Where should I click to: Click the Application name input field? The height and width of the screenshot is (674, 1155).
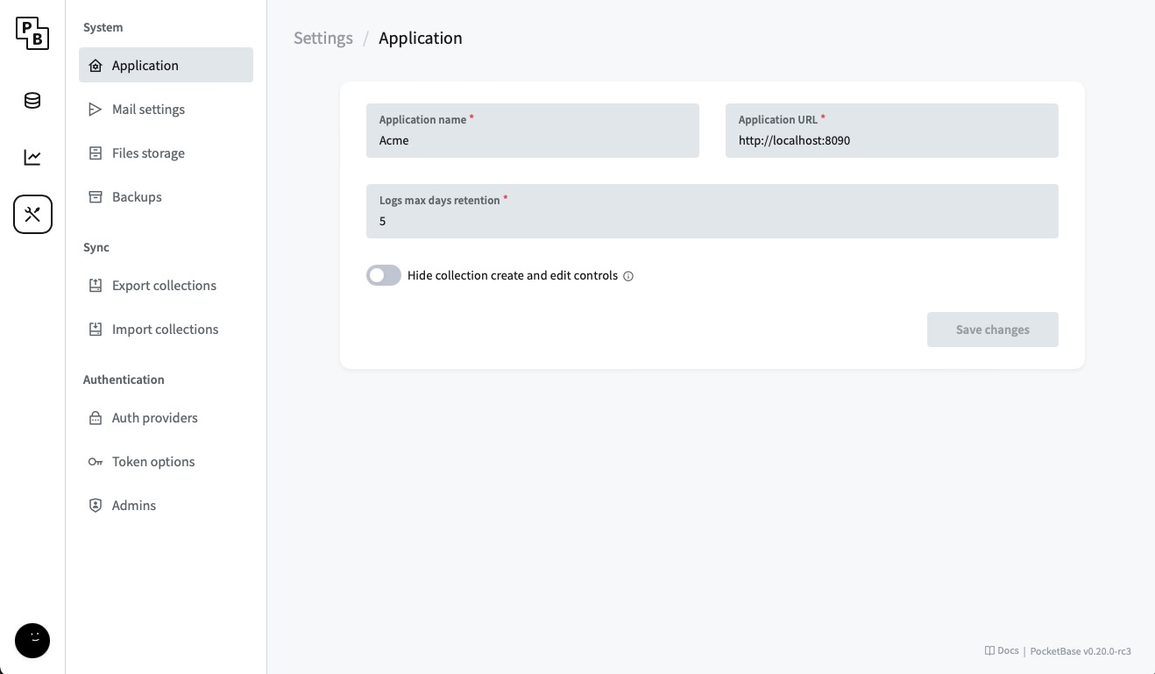(x=533, y=140)
